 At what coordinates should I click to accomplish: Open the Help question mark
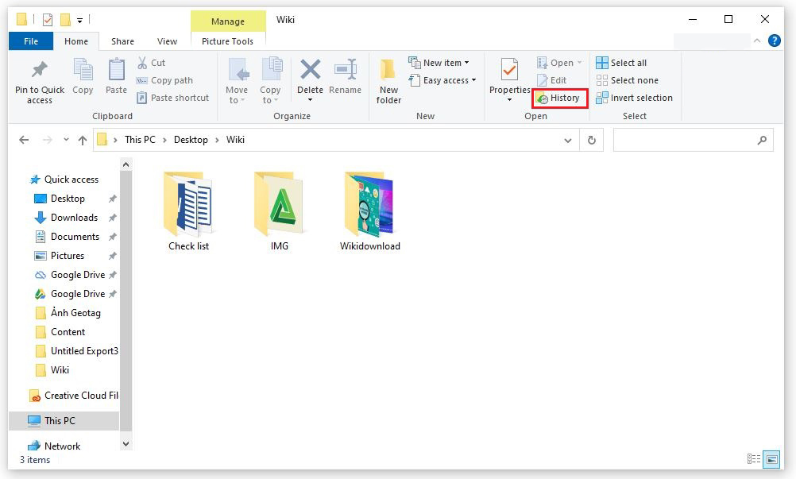click(775, 41)
